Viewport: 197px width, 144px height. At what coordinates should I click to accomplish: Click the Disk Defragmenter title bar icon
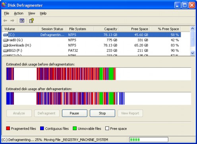pyautogui.click(x=4, y=5)
